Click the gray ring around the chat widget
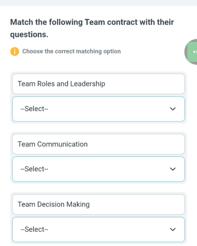The image size is (197, 246). pos(186,52)
